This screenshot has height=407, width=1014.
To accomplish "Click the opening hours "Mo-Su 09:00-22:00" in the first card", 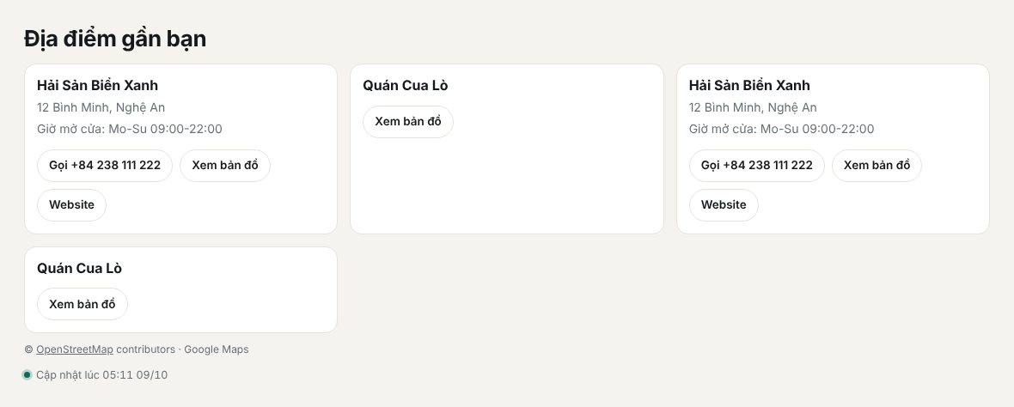I will coord(165,129).
